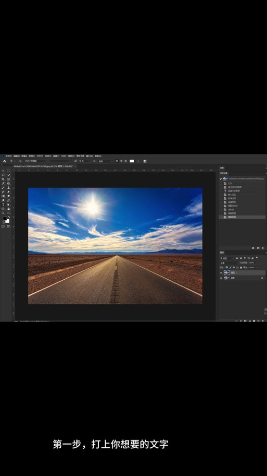
Task: Select the last history state entry
Action: (242, 217)
